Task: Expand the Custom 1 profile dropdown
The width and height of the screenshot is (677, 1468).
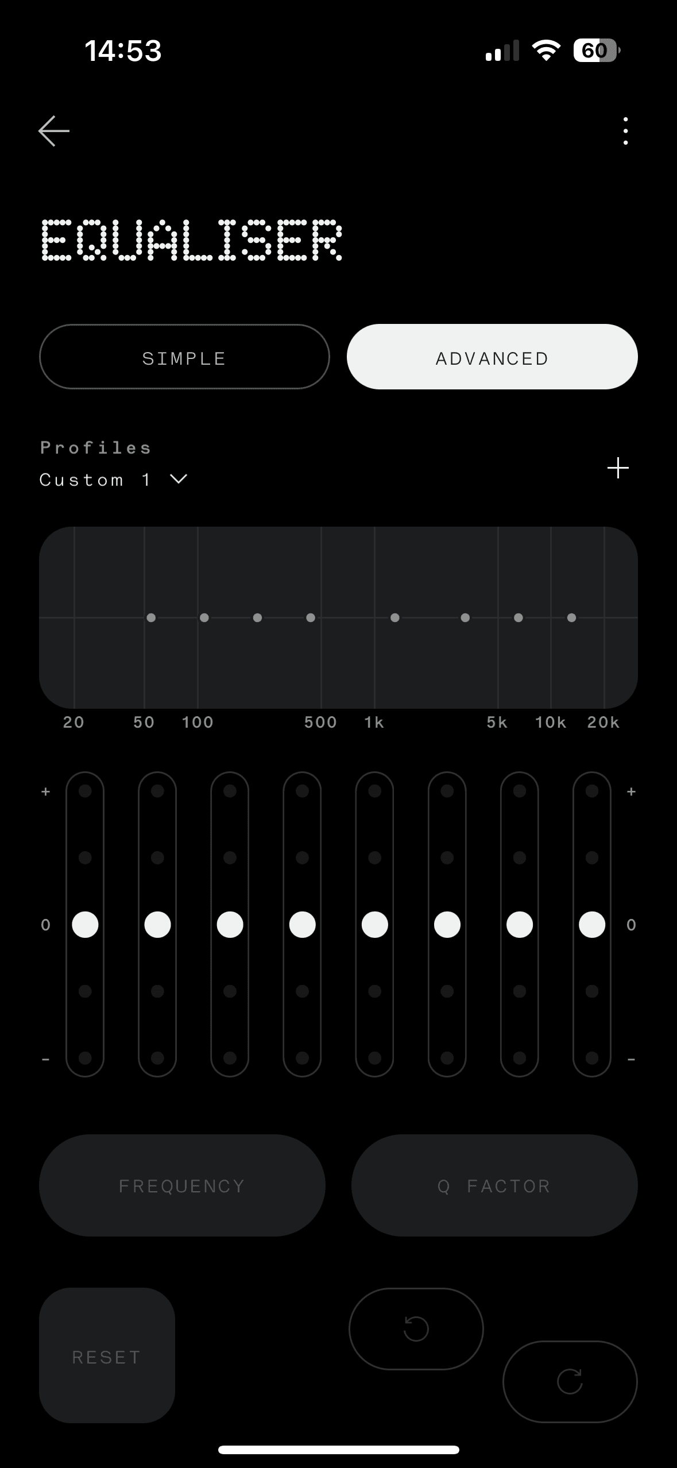Action: (113, 480)
